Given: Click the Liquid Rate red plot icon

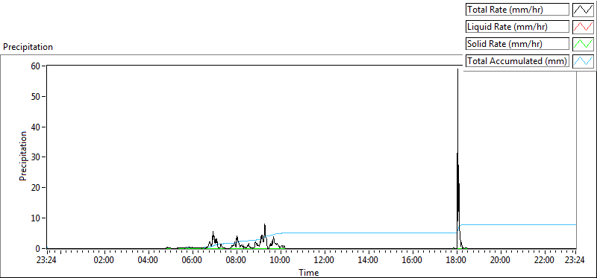Looking at the screenshot, I should 583,27.
